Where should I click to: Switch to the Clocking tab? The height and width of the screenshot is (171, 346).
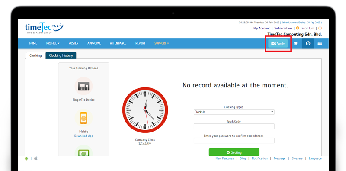(x=35, y=55)
